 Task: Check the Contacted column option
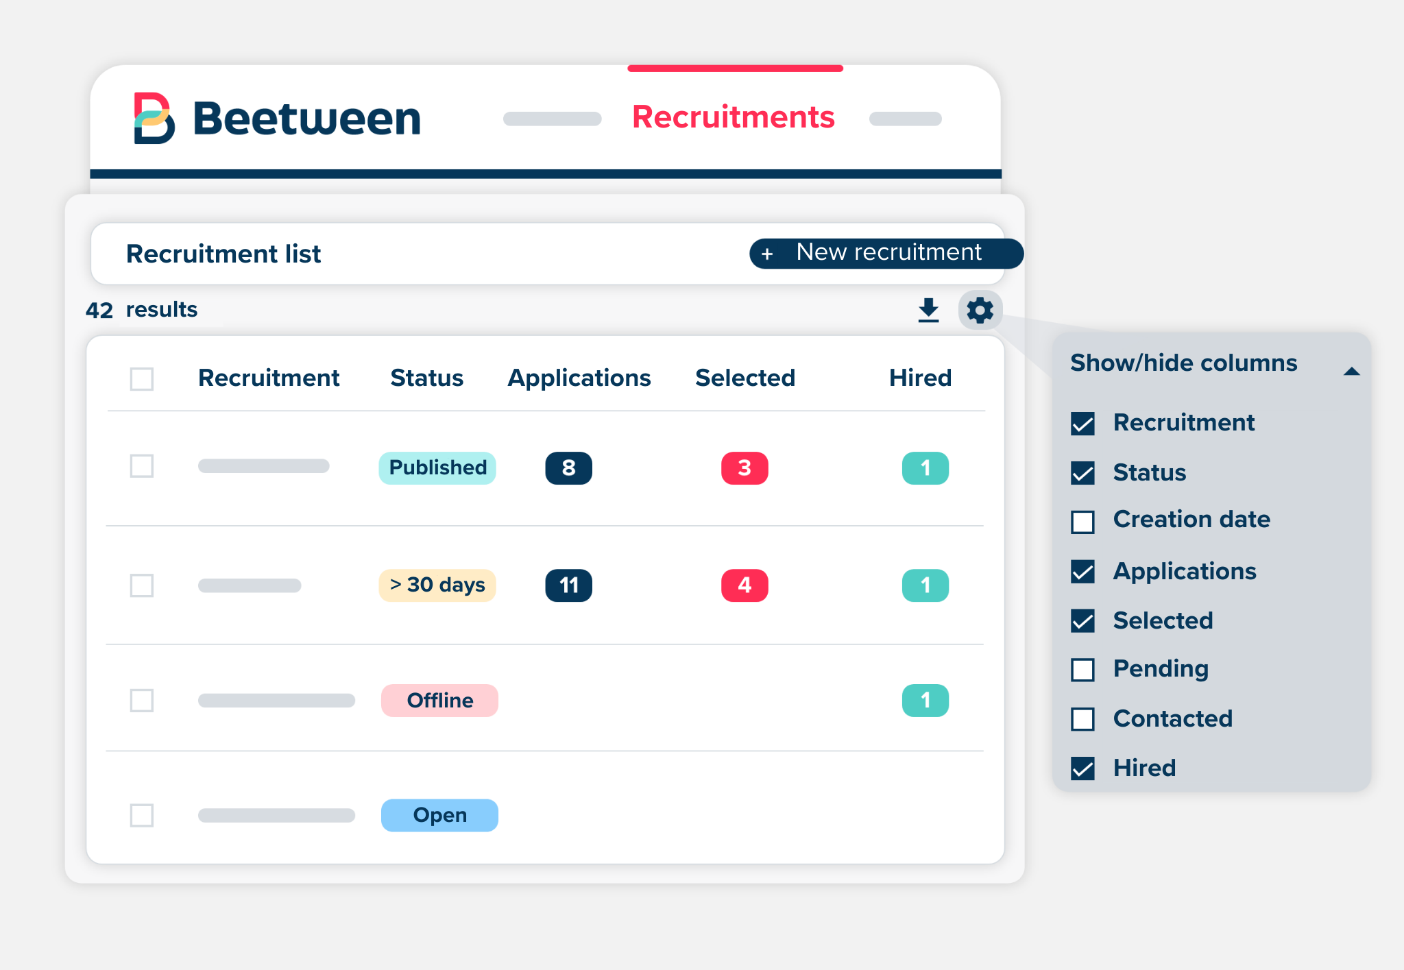1083,719
